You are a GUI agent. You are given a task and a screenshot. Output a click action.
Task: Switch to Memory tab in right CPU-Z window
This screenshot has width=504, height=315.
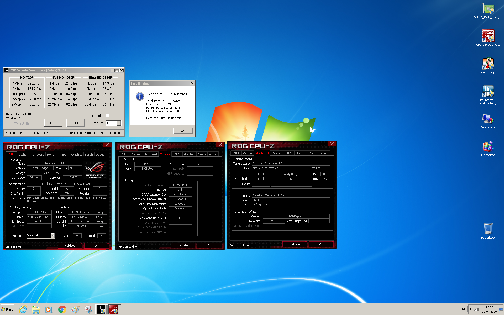pyautogui.click(x=277, y=153)
